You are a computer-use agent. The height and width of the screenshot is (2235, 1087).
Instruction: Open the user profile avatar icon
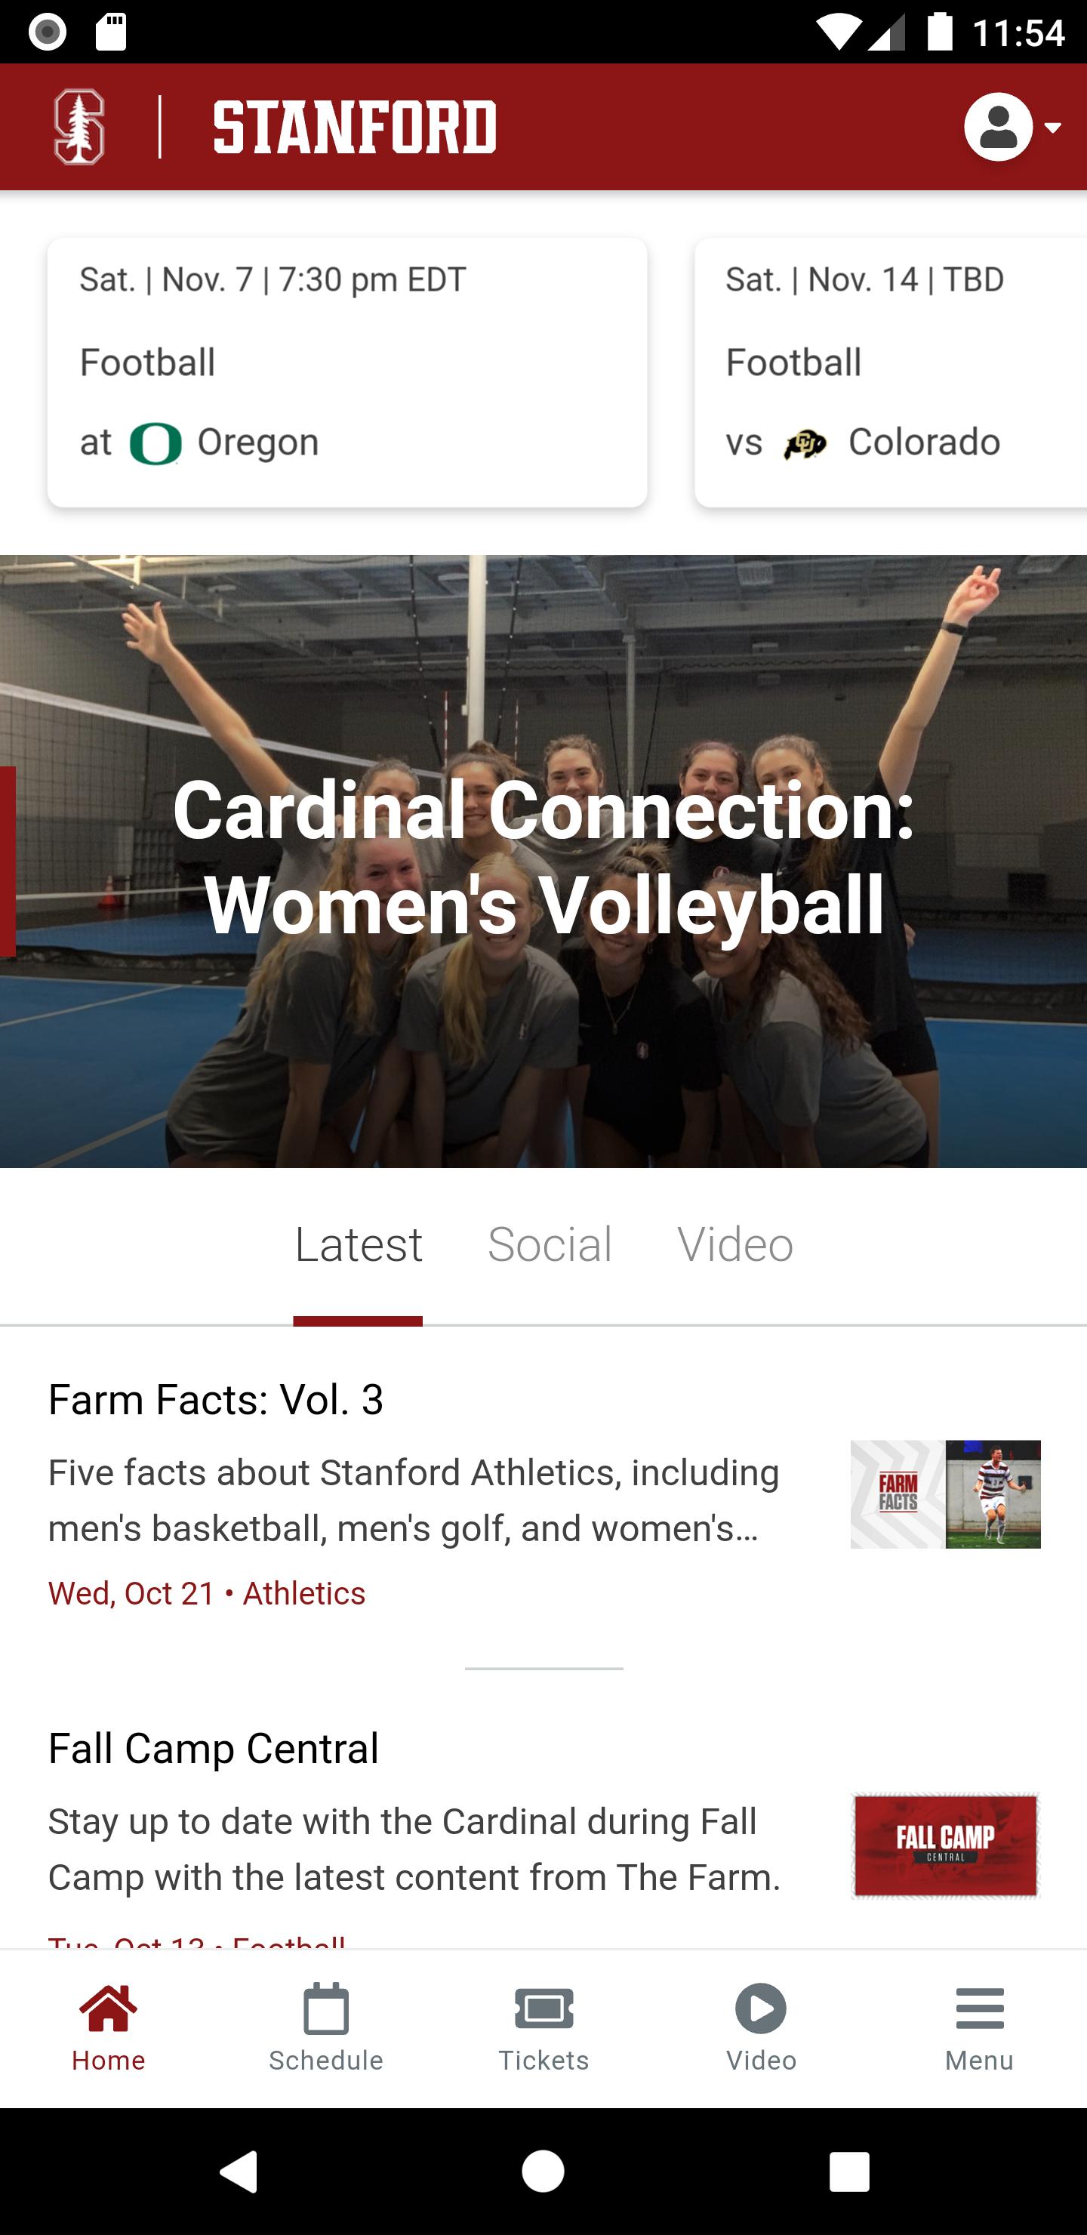coord(998,127)
